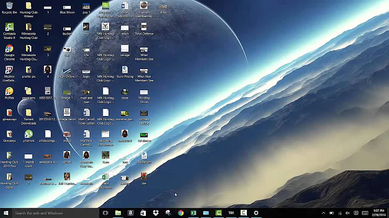Select the Trianum Membership file
Screen dimensions: 389x218
144,10
